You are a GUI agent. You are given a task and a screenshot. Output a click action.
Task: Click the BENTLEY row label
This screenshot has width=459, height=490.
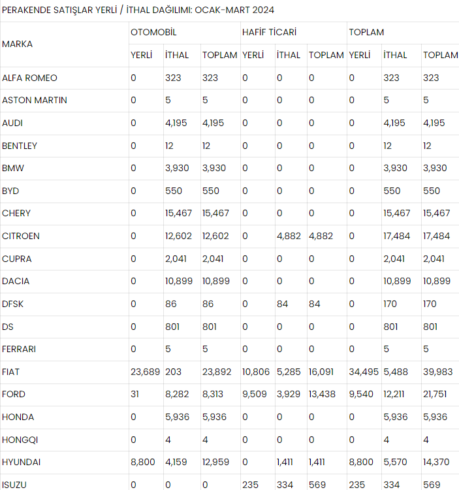point(20,146)
